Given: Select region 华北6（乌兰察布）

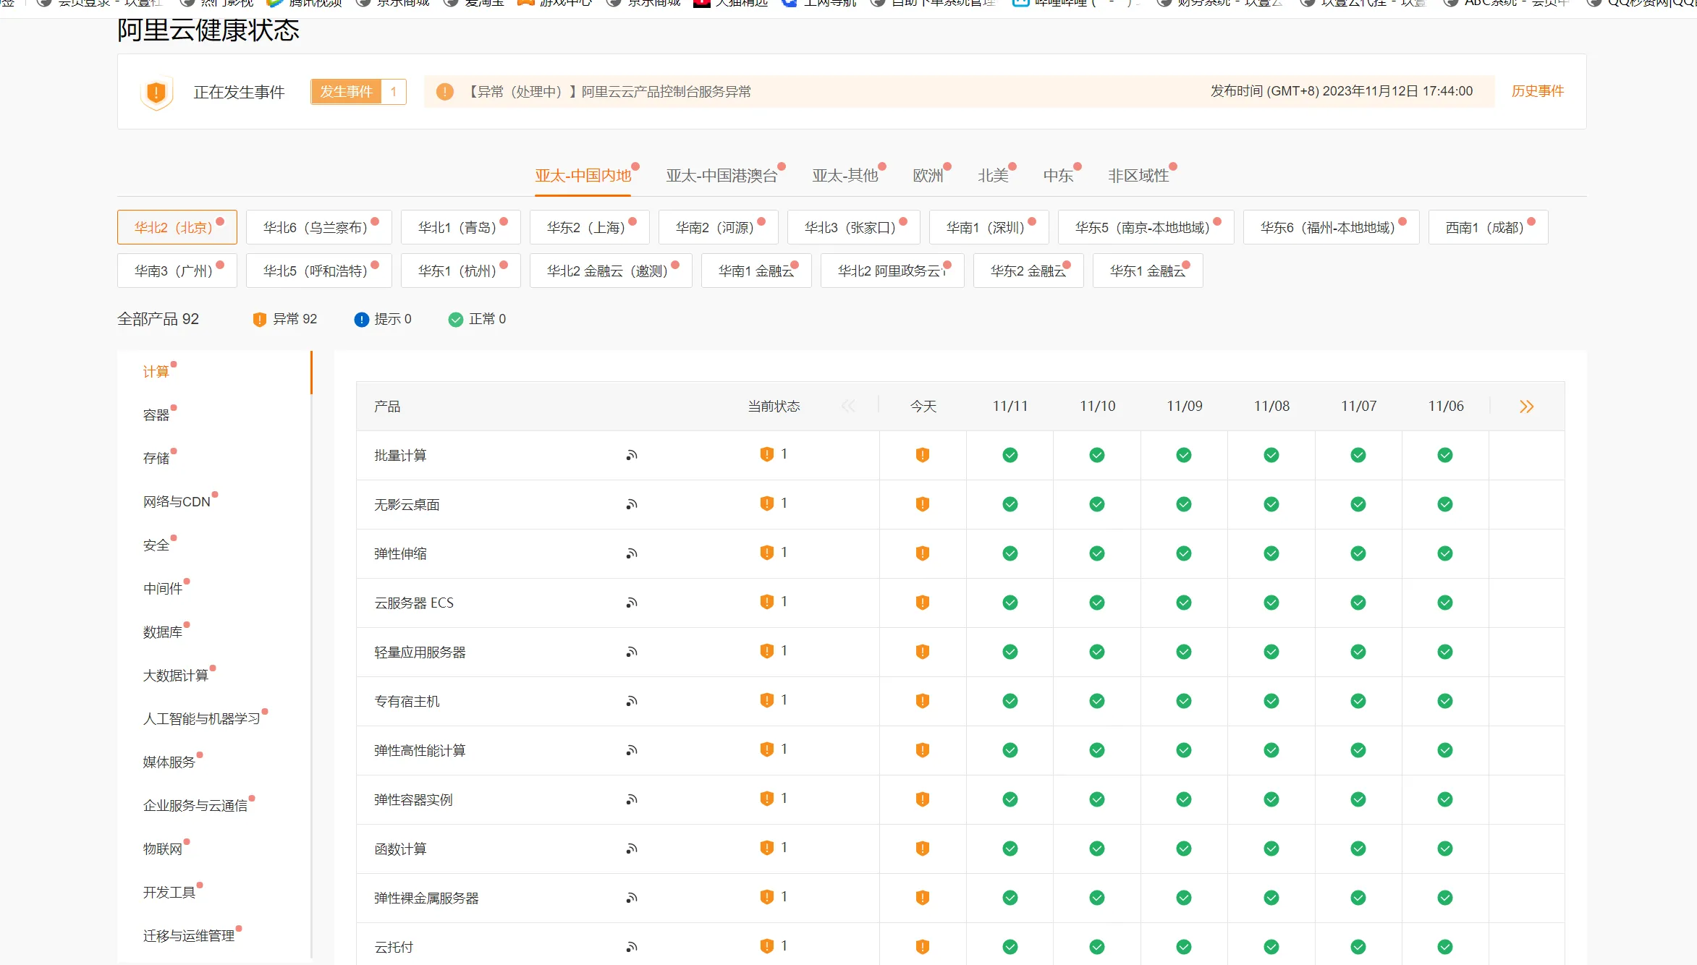Looking at the screenshot, I should tap(319, 227).
